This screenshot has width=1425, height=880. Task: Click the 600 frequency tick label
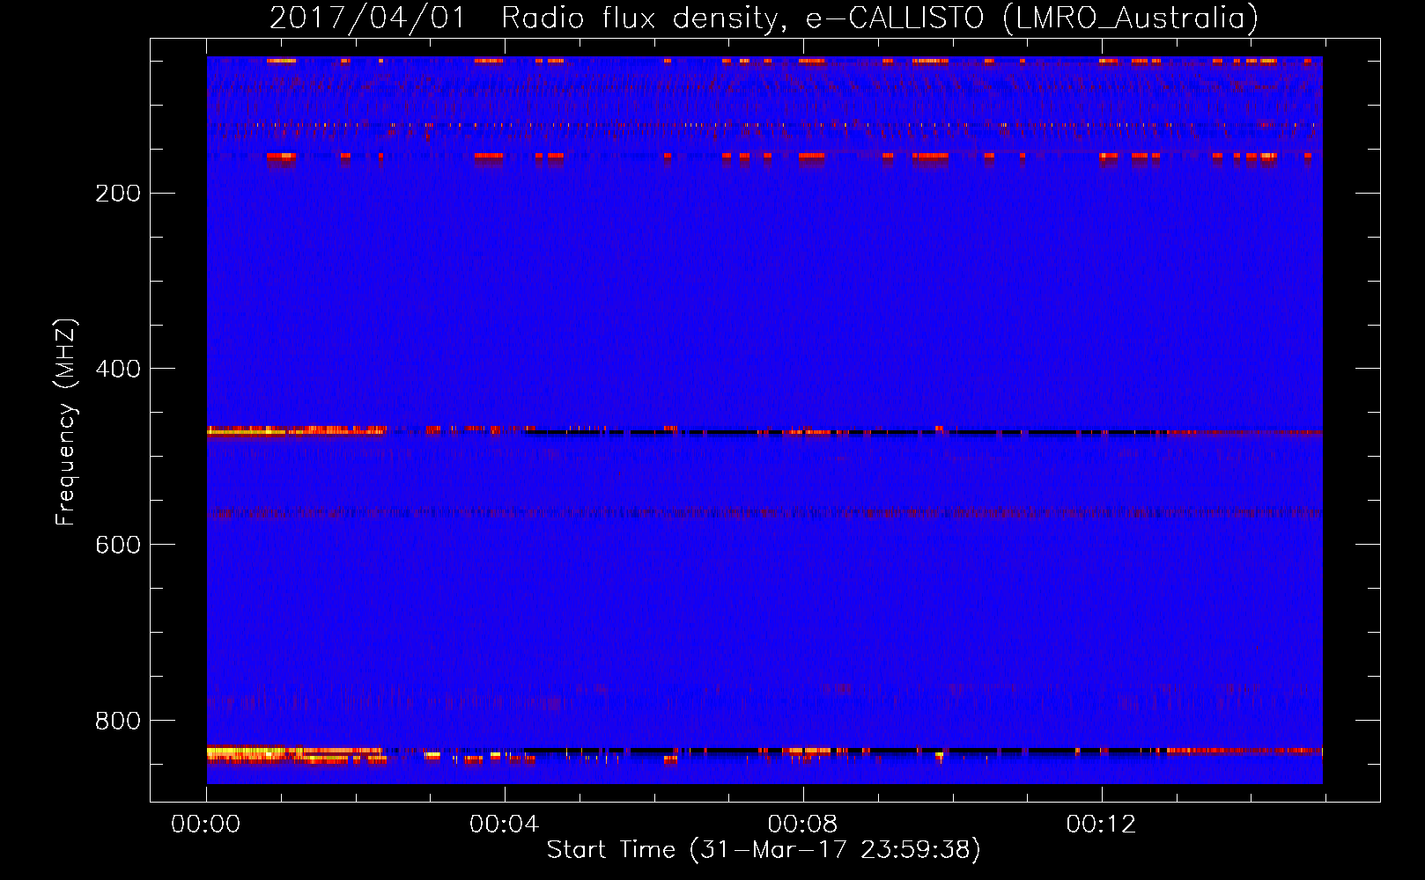click(118, 545)
